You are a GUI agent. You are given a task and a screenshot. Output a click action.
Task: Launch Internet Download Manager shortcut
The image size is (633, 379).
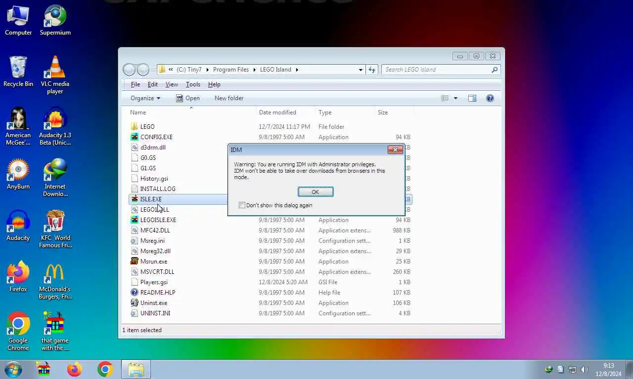pos(55,178)
